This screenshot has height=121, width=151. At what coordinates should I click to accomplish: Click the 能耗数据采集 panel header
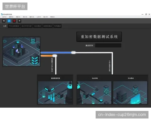(x=55, y=78)
